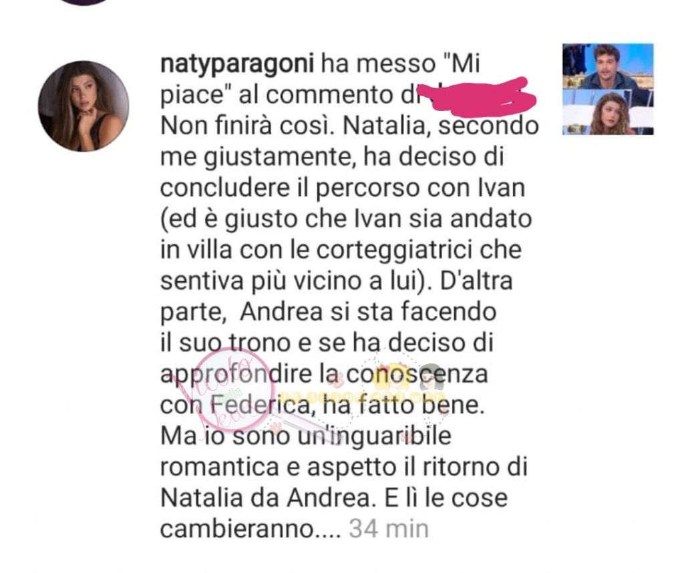The width and height of the screenshot is (684, 573).
Task: Tap 'ha messo' beside the username
Action: pos(378,64)
